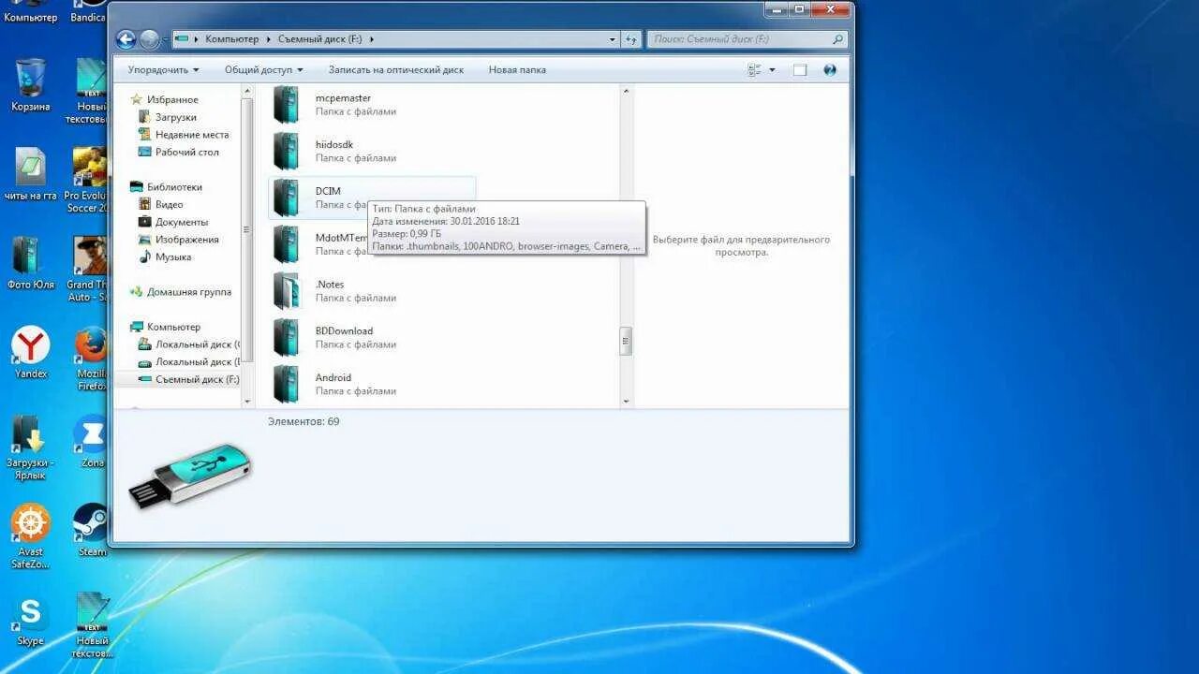Select the hiidosdk folder icon
Viewport: 1199px width, 674px height.
point(286,151)
